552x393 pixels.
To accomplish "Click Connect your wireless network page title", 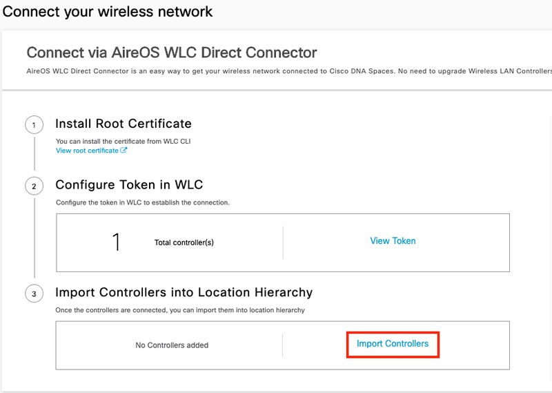I will click(x=108, y=12).
